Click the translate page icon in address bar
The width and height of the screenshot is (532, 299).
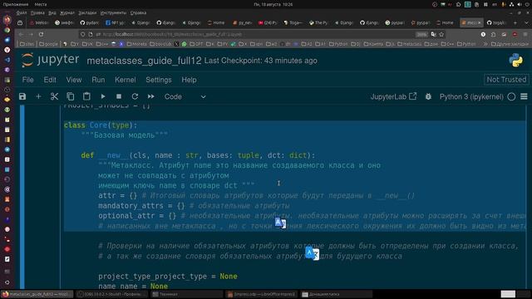point(433,34)
